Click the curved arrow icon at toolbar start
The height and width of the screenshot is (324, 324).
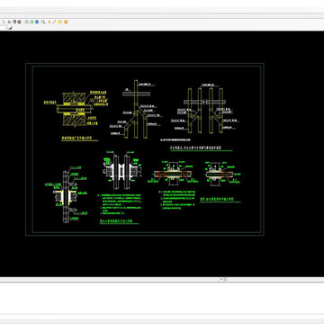coord(3,22)
